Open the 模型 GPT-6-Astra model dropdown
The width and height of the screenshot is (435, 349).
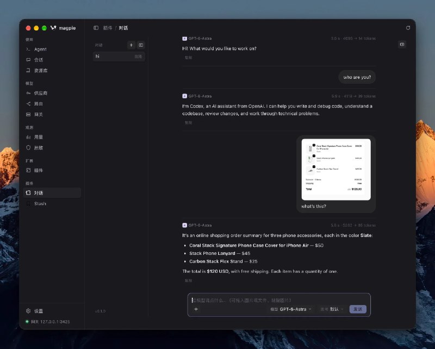pyautogui.click(x=291, y=309)
